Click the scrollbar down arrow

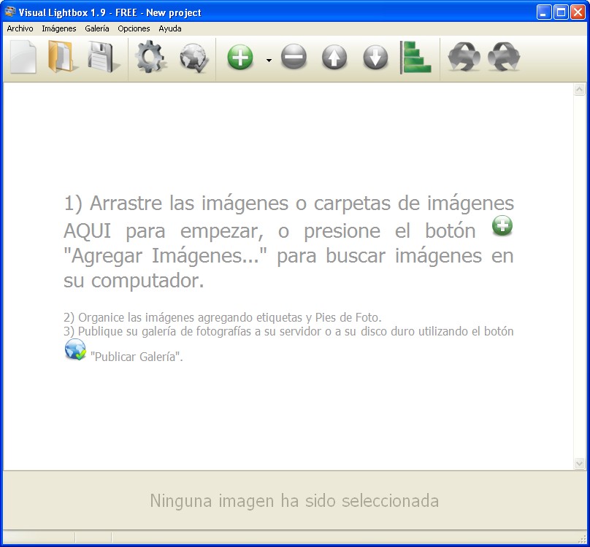coord(579,464)
